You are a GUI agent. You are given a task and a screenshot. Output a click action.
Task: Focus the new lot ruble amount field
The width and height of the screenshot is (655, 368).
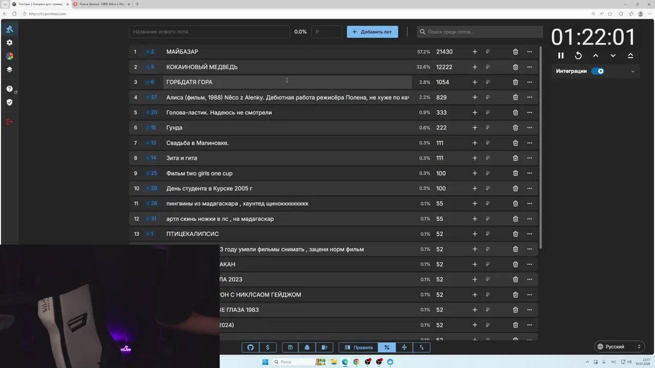[x=326, y=32]
